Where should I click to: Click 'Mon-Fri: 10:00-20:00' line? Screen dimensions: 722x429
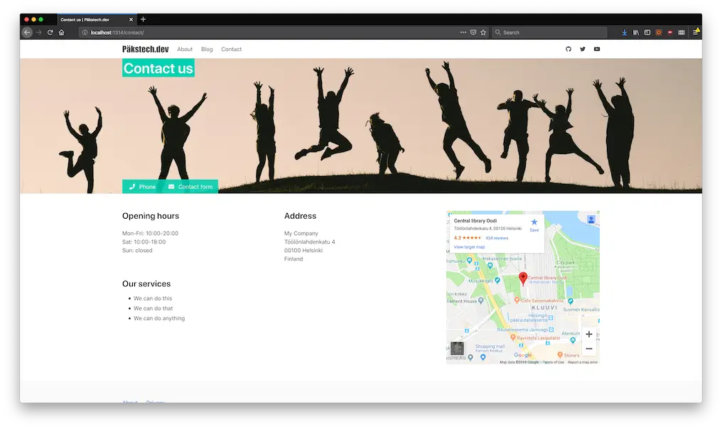coord(150,234)
